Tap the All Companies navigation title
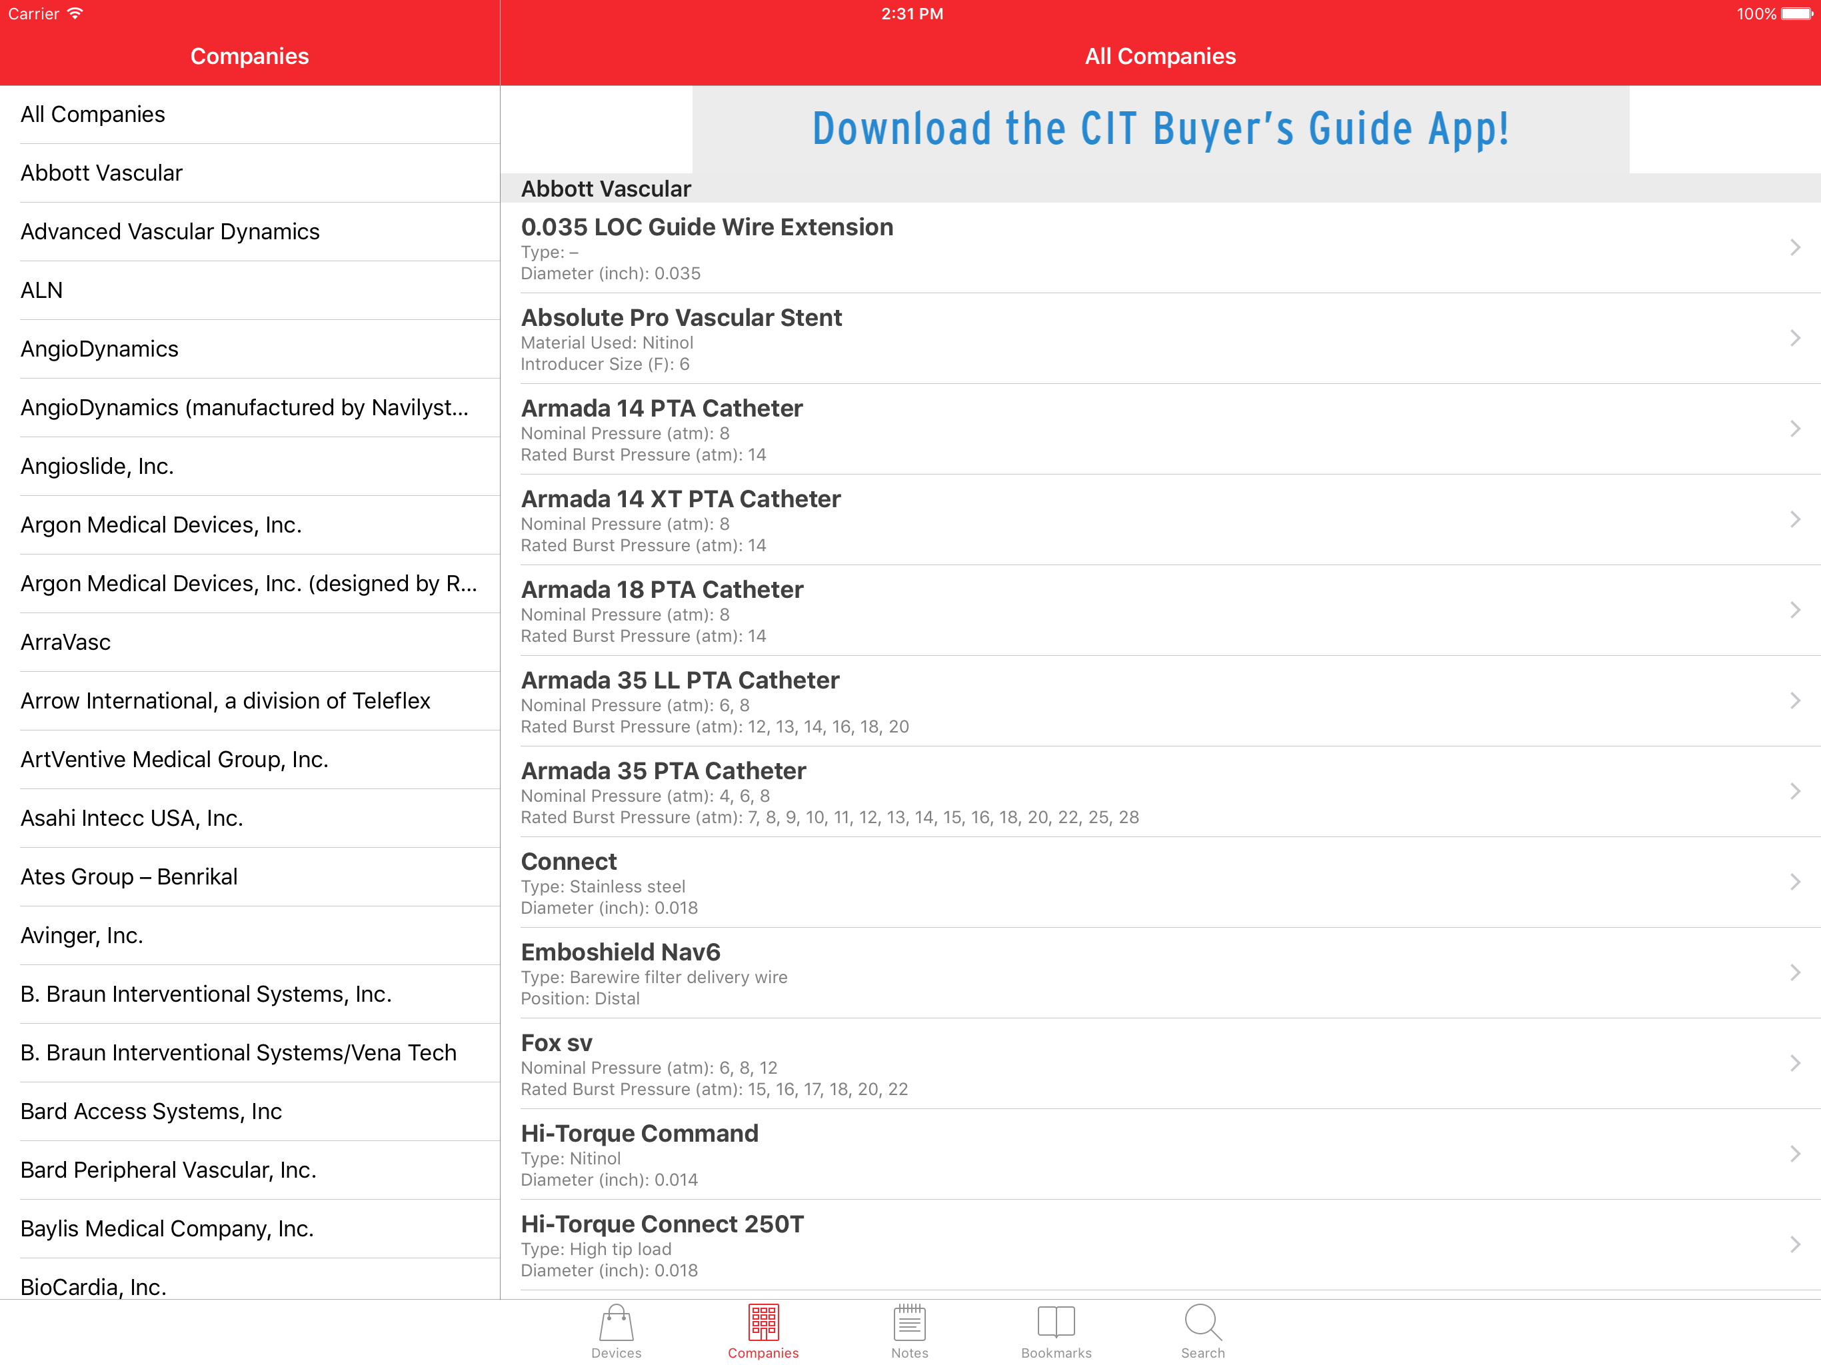 pos(1160,56)
